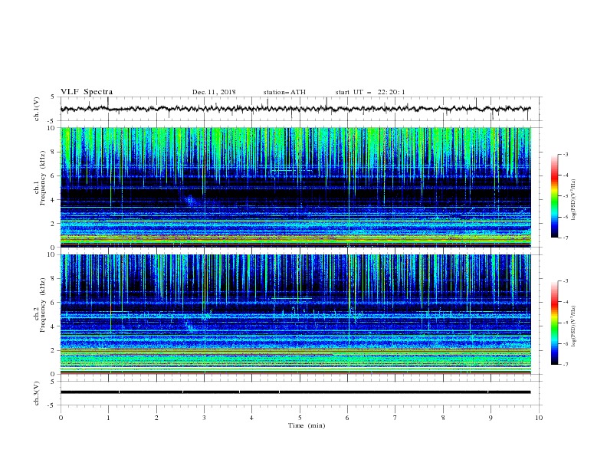Select the "start UT = 22:20:1" text
Image resolution: width=607 pixels, height=469 pixels.
tap(370, 92)
